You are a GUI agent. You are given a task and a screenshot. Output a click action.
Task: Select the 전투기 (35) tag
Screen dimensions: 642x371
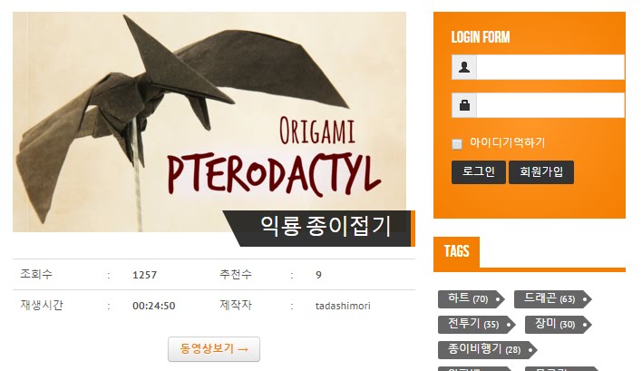(476, 325)
